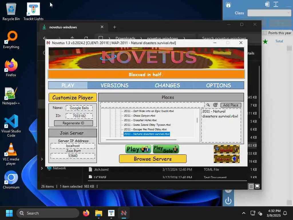293x220 pixels.
Task: Click the green Play button
Action: (138, 149)
